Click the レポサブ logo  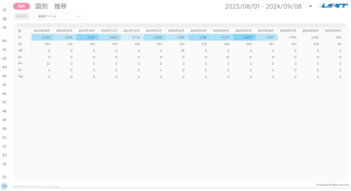(x=333, y=6)
